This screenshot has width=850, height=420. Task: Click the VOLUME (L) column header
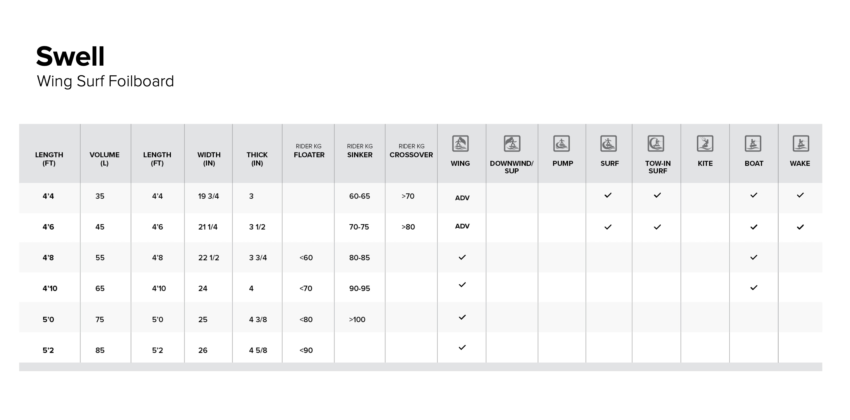104,159
